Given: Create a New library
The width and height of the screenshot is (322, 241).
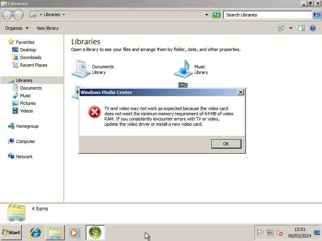Looking at the screenshot, I should (x=47, y=28).
